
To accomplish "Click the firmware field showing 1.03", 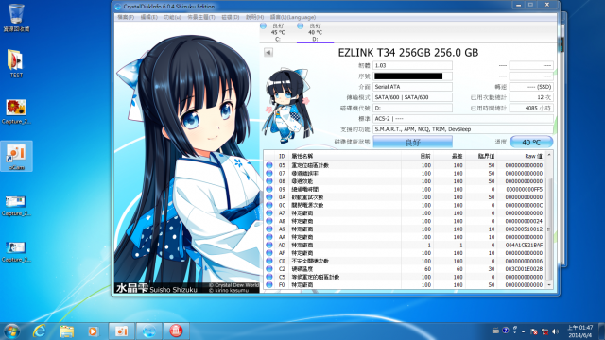I will tap(412, 65).
